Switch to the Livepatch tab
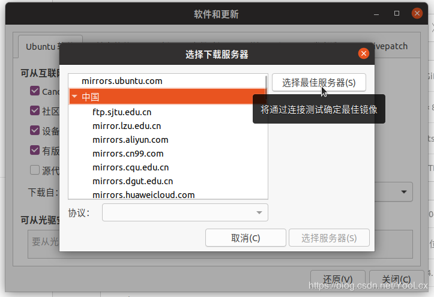 coord(391,46)
